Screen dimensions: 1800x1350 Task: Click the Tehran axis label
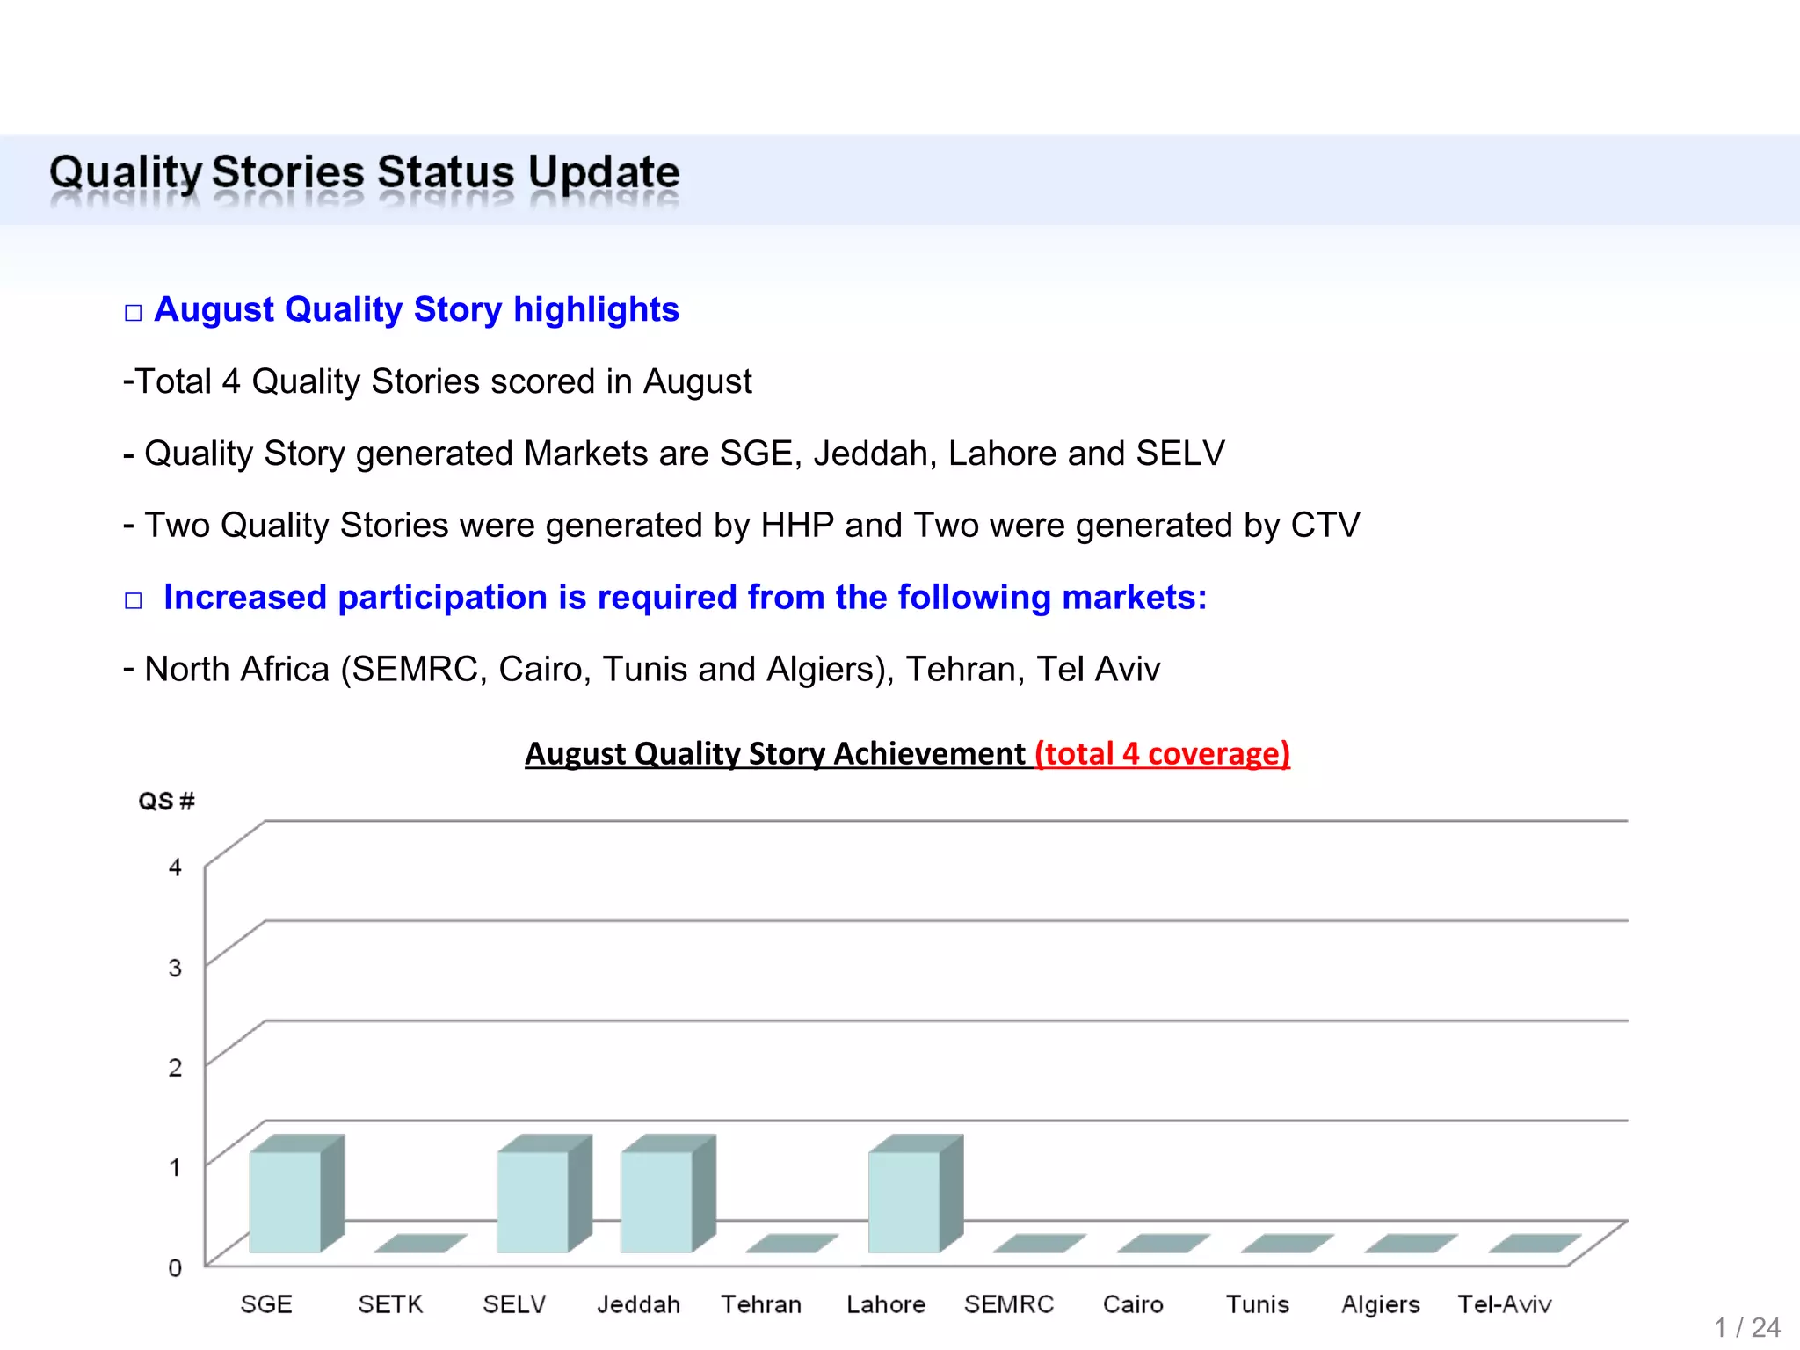(x=761, y=1304)
